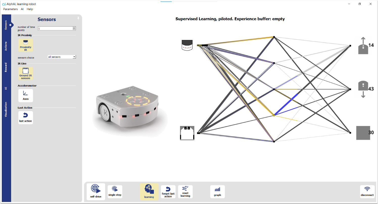Open the AI menu
The width and height of the screenshot is (378, 204).
pos(22,9)
